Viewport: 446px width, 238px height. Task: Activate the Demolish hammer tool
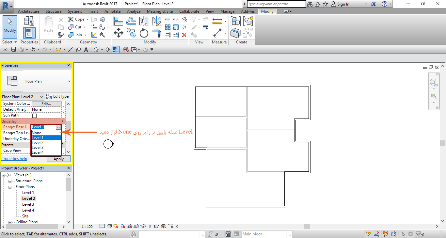click(x=102, y=35)
